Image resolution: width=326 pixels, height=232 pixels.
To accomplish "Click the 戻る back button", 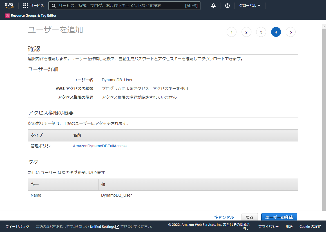I will pyautogui.click(x=249, y=217).
